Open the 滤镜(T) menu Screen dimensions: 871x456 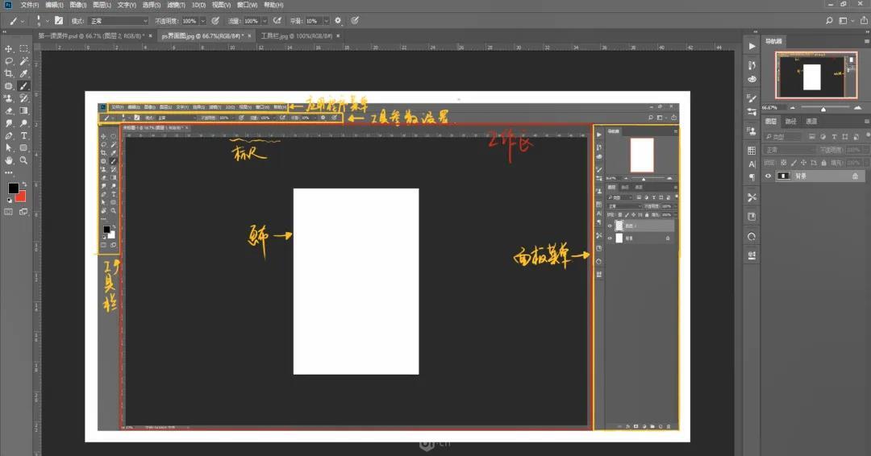tap(174, 5)
